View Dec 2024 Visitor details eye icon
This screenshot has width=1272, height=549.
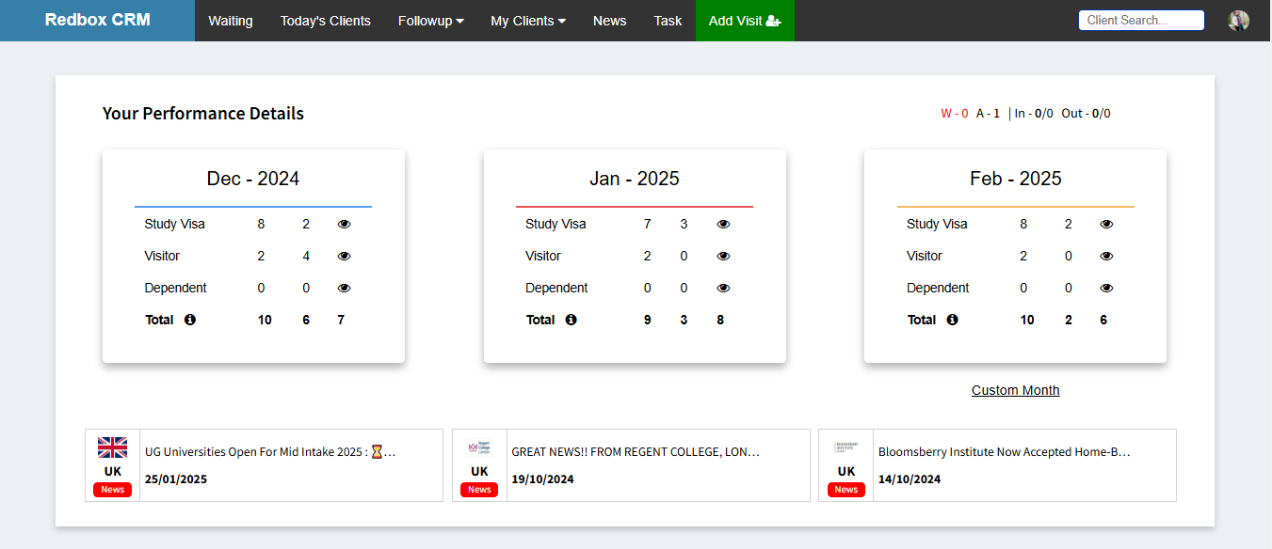pyautogui.click(x=344, y=257)
